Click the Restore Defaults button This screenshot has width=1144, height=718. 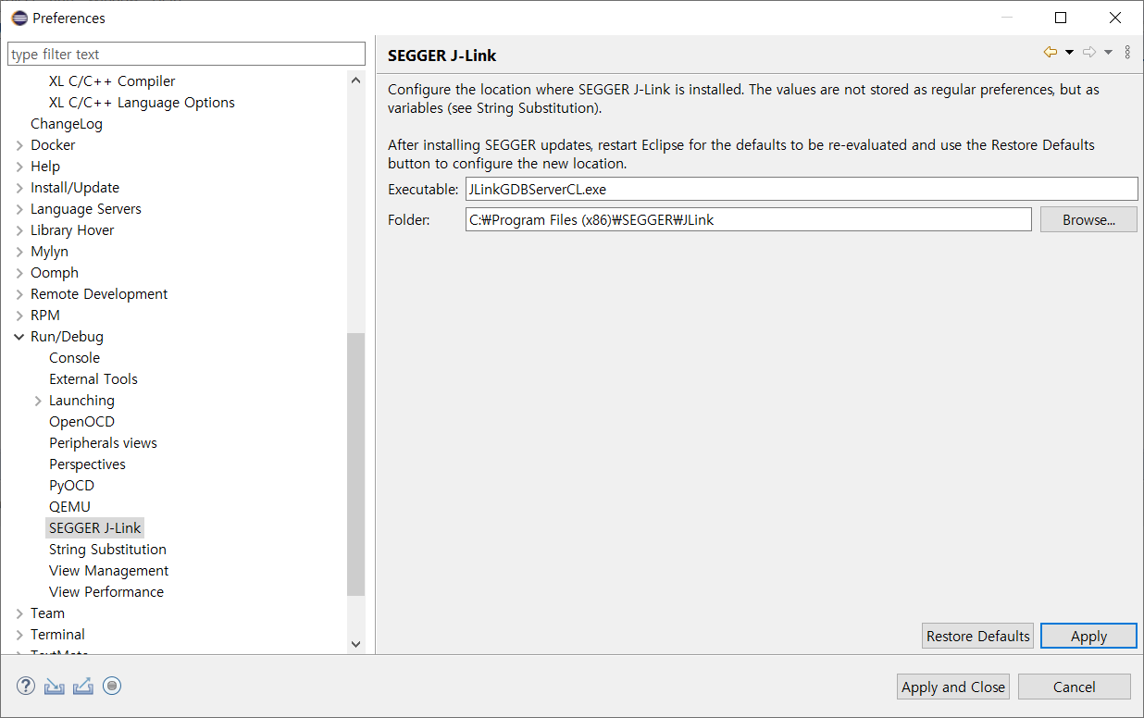point(978,636)
